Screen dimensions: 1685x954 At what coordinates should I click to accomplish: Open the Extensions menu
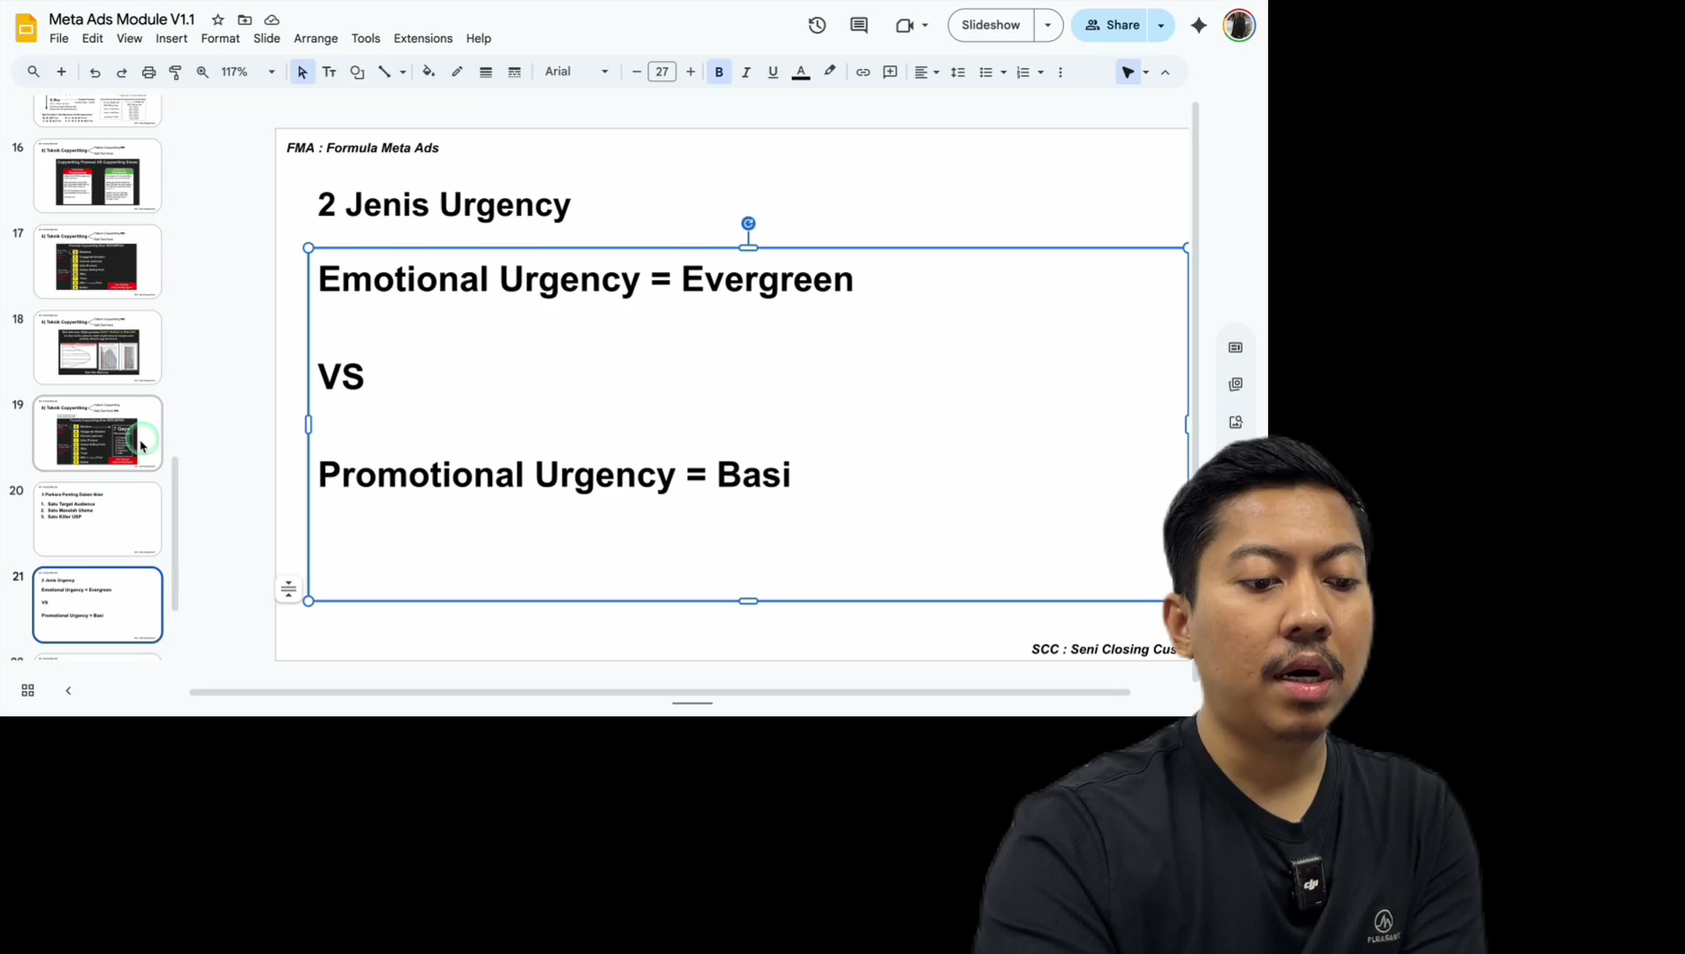423,39
